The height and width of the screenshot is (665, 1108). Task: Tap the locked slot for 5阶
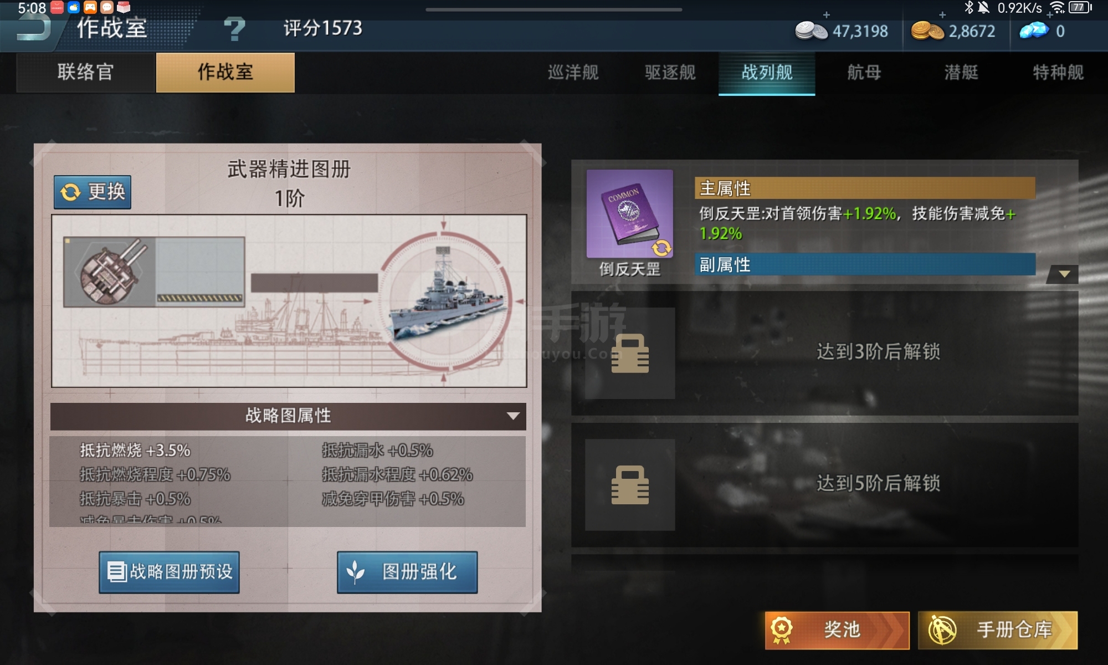630,485
